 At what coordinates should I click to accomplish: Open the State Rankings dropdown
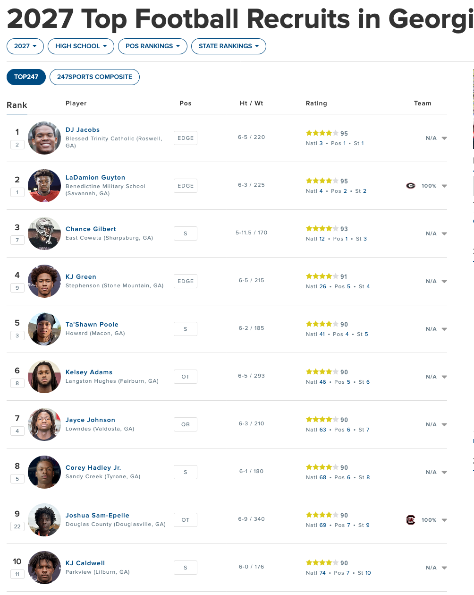pos(229,46)
